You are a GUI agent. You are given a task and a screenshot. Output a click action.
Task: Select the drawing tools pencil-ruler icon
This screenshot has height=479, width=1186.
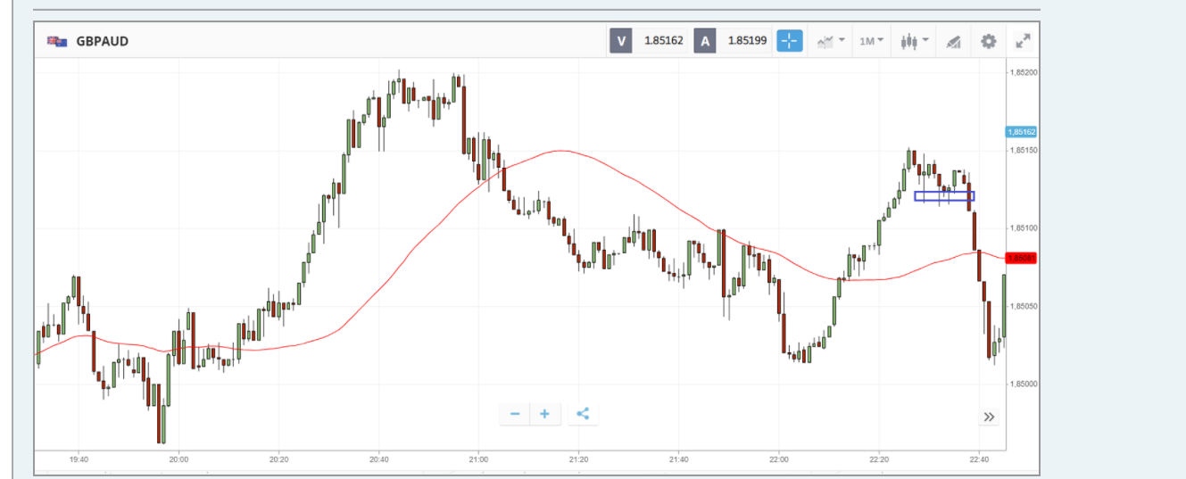953,41
